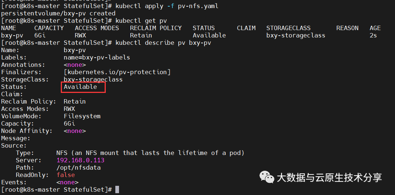The height and width of the screenshot is (195, 395).
Task: Click the watermark channel name text
Action: pos(329,178)
